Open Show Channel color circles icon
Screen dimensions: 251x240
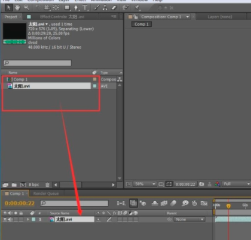218,184
